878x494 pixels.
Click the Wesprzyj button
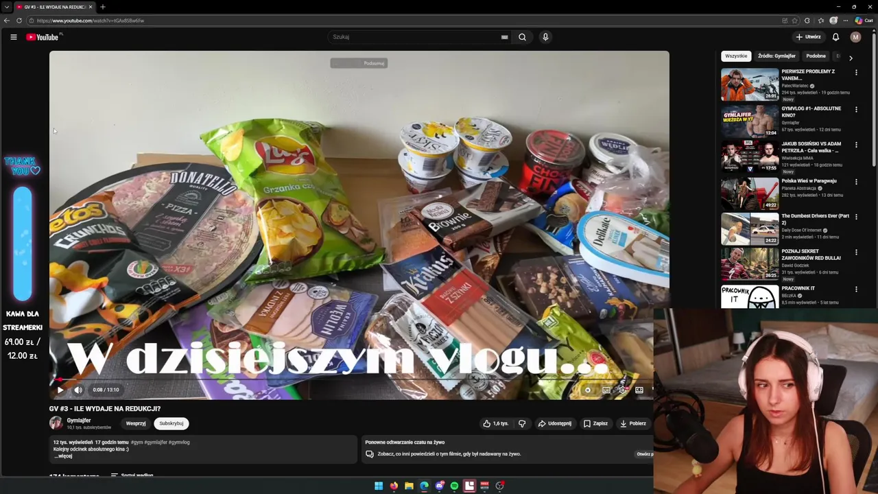click(x=136, y=423)
